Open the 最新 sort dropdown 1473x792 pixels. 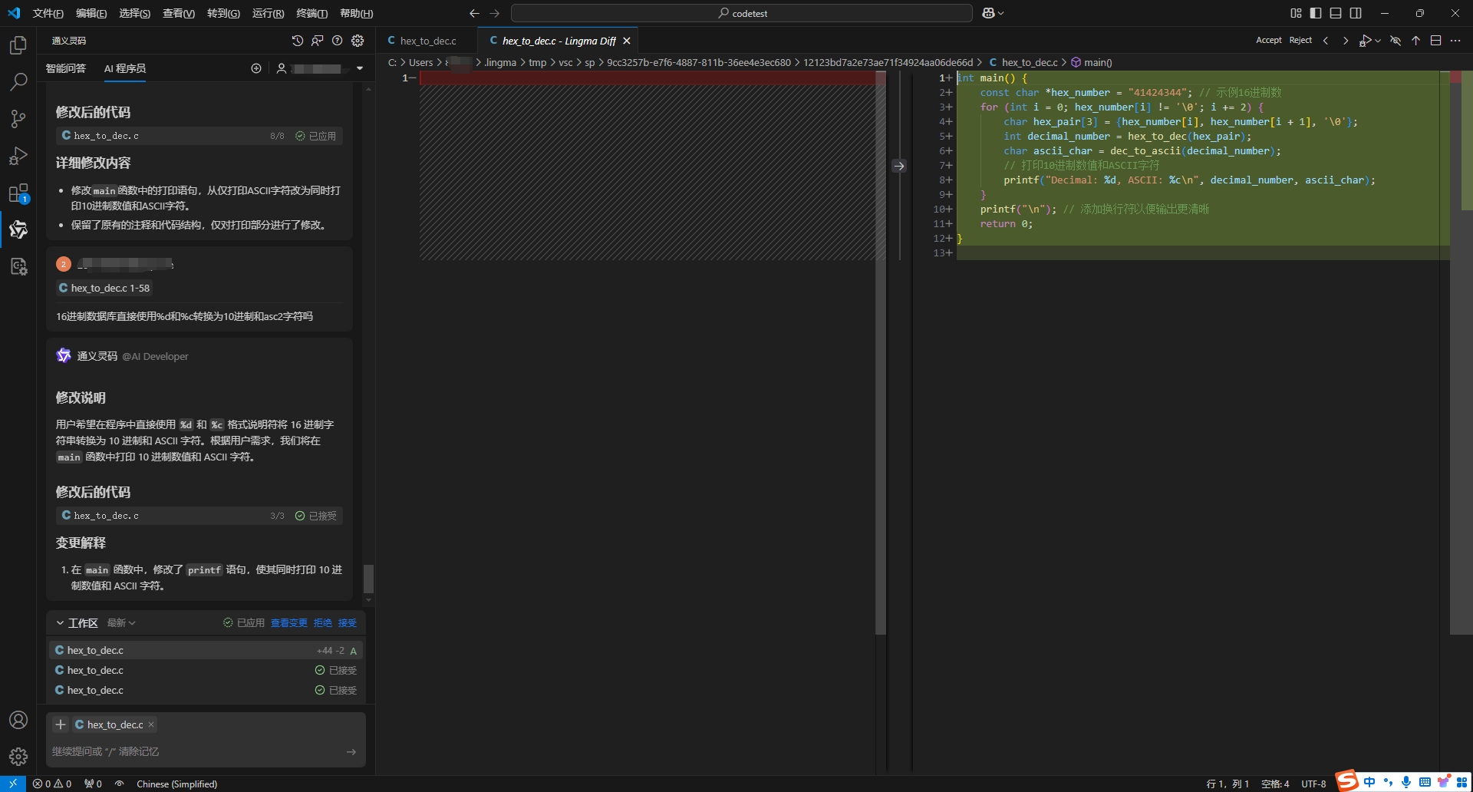121,623
